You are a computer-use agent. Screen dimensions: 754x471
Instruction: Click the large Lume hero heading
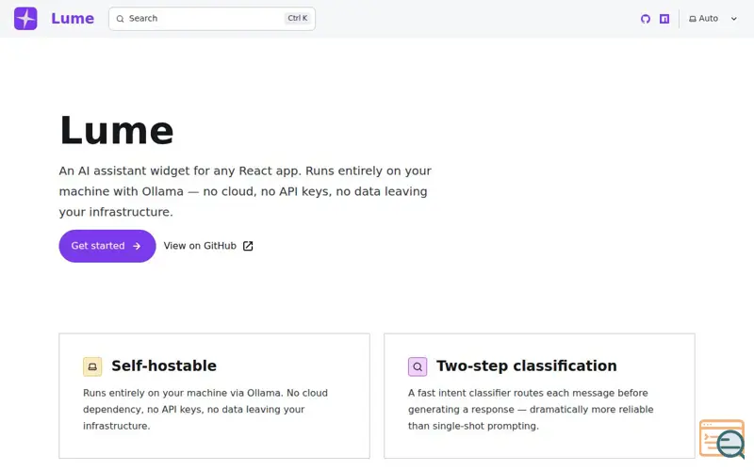(116, 131)
